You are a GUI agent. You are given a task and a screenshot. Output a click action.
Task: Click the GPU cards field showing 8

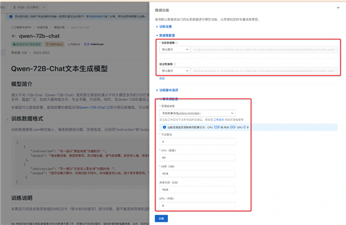[197, 206]
